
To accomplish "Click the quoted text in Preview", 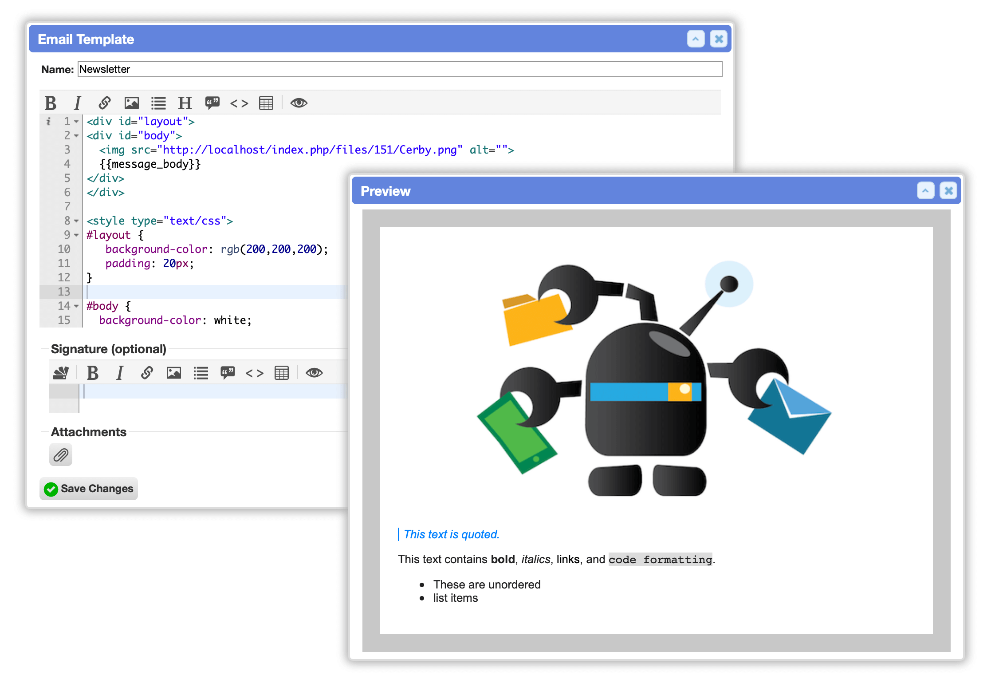I will coord(452,534).
